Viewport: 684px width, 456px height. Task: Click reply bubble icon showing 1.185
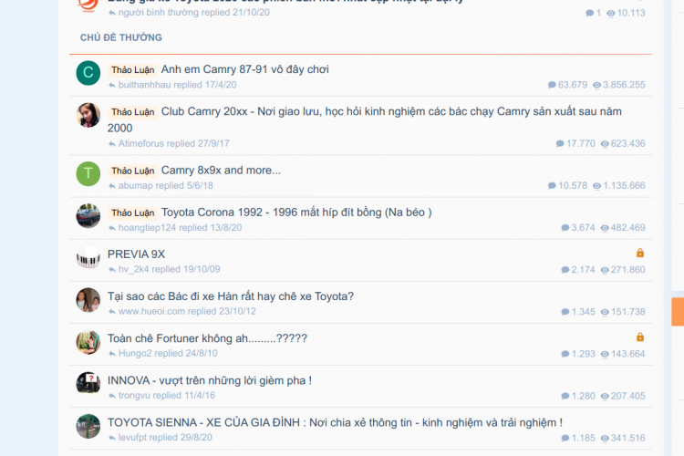[x=565, y=438]
